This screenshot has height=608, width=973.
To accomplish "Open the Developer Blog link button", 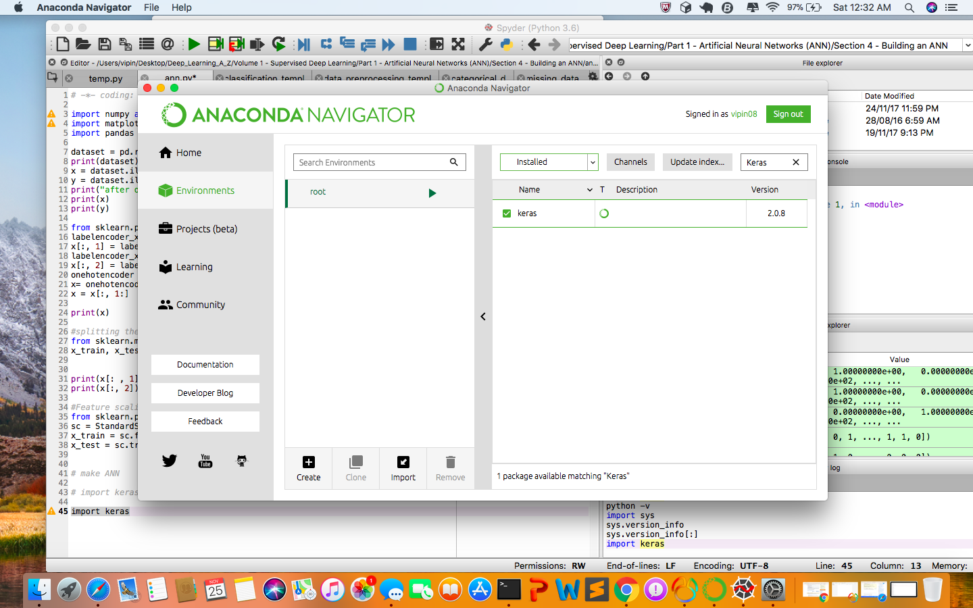I will pyautogui.click(x=205, y=393).
